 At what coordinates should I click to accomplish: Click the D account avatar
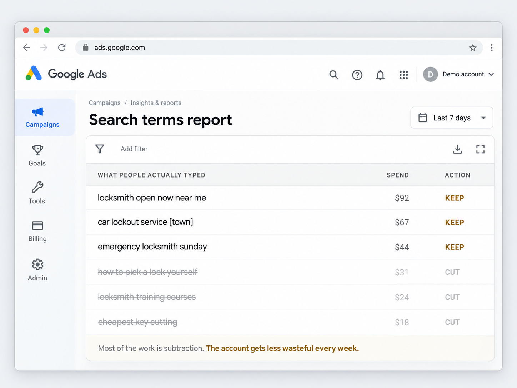tap(431, 74)
